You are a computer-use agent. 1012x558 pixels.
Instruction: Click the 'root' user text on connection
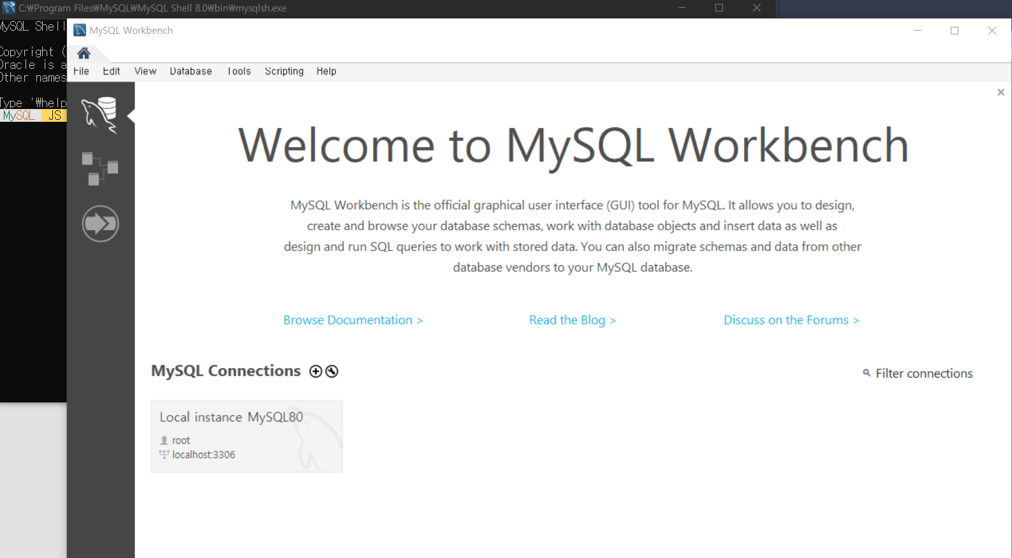click(181, 441)
